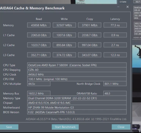The width and height of the screenshot is (141, 133).
Task: Click the Motherboard label
Action: 12,108
